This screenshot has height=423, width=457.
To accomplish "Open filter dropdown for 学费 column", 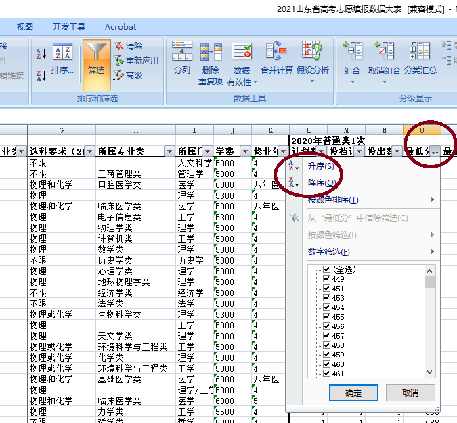I will coord(245,151).
